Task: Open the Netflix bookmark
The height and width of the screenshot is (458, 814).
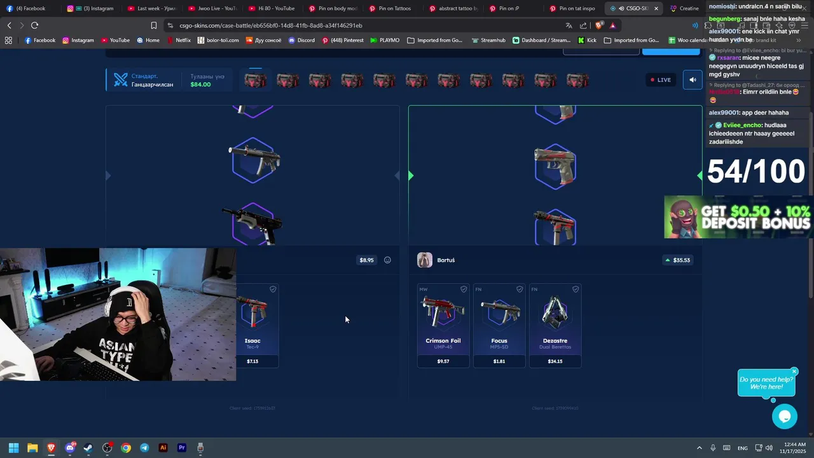Action: (179, 40)
